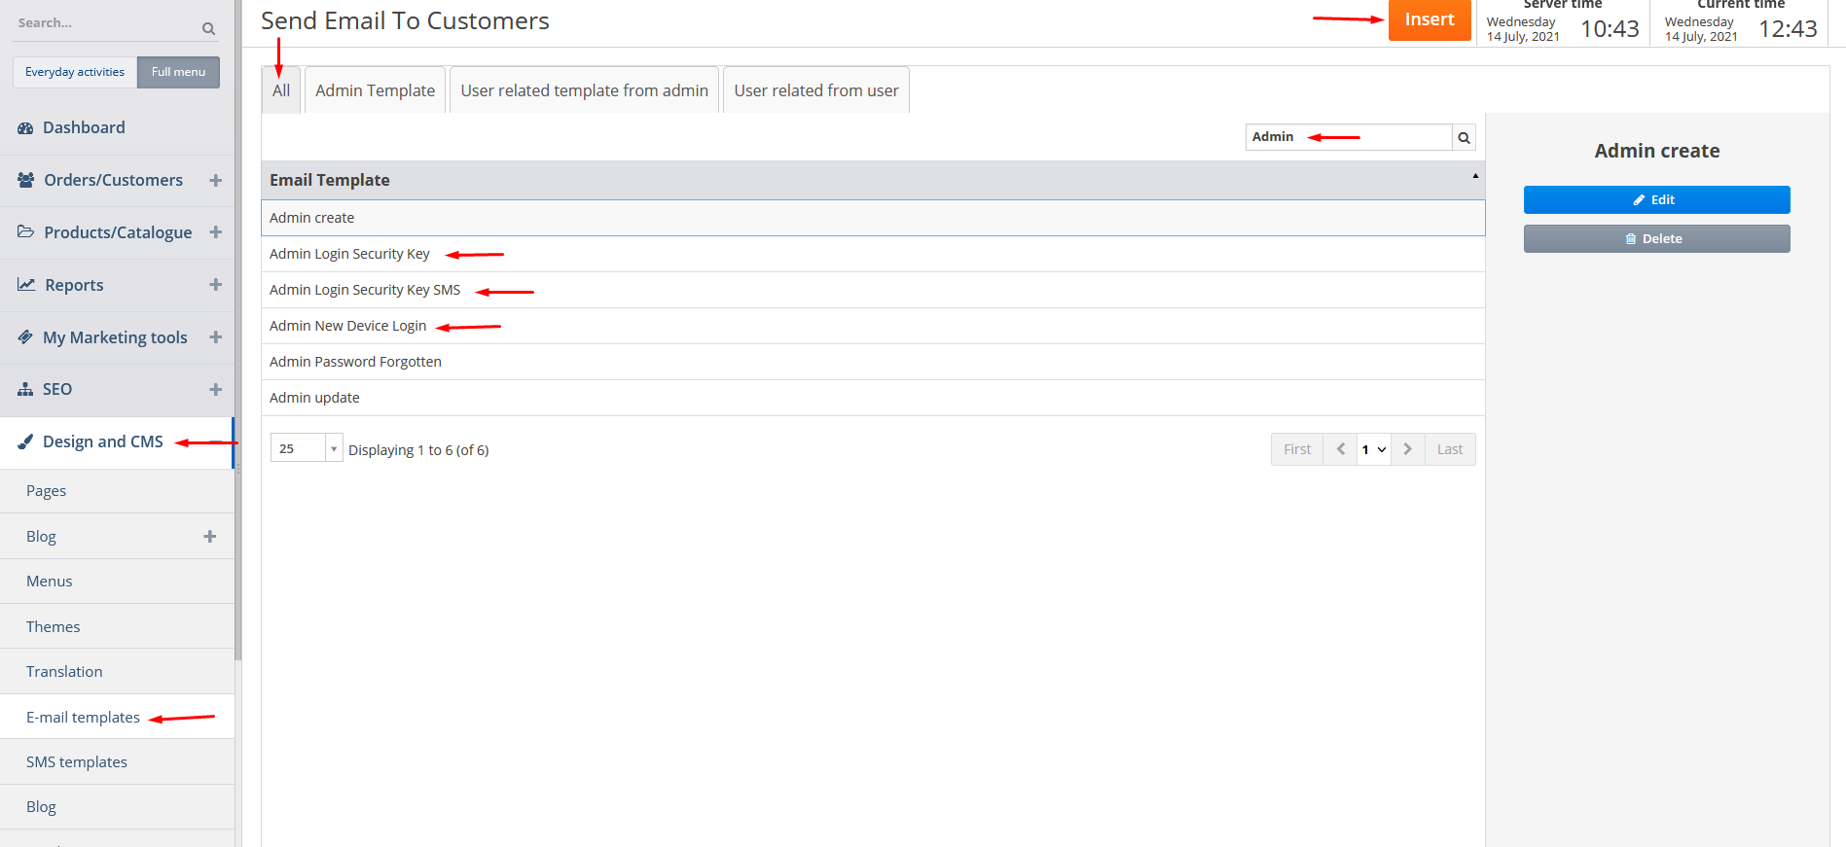This screenshot has height=847, width=1846.
Task: Click the orange Insert button
Action: pos(1429,20)
